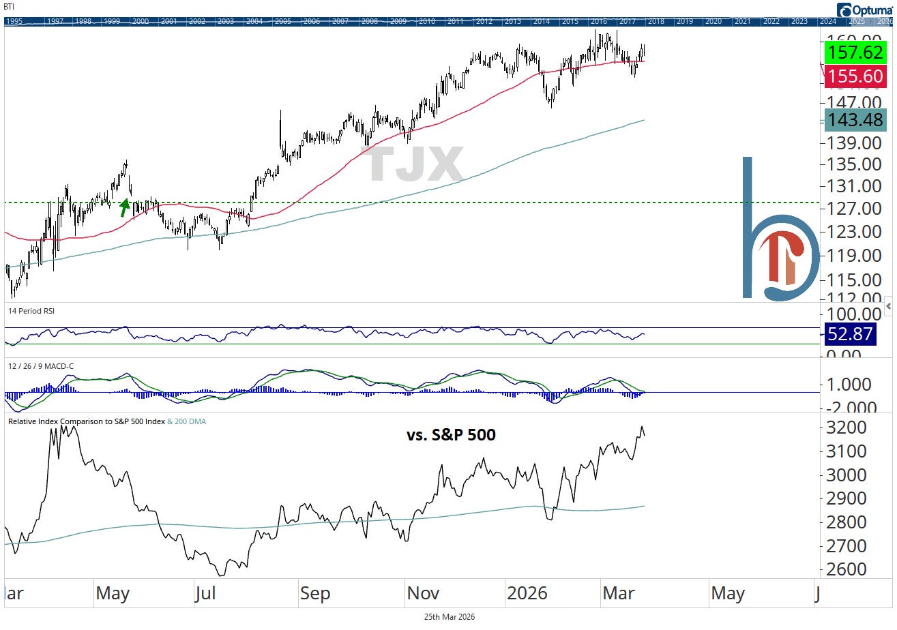Jump to 2008 on the year timeline
This screenshot has width=897, height=630.
370,22
